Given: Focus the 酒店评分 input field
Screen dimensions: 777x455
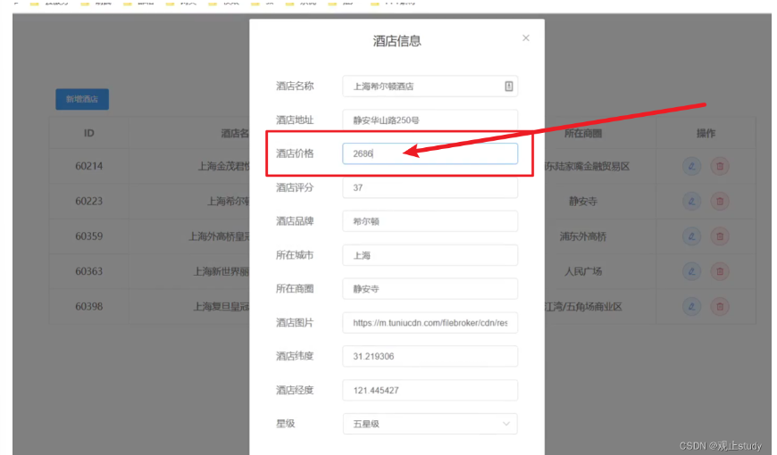Looking at the screenshot, I should (x=430, y=187).
